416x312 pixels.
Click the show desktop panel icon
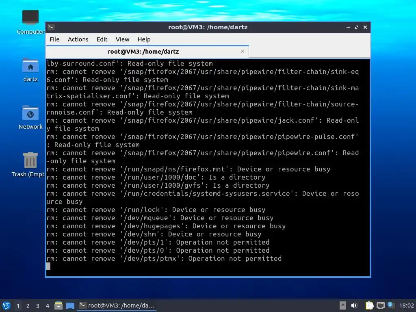tap(70, 305)
